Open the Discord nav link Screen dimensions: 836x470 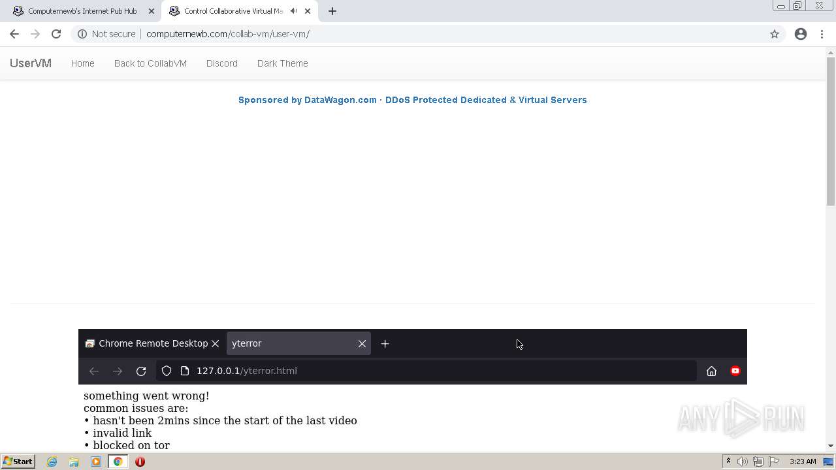[x=222, y=63]
